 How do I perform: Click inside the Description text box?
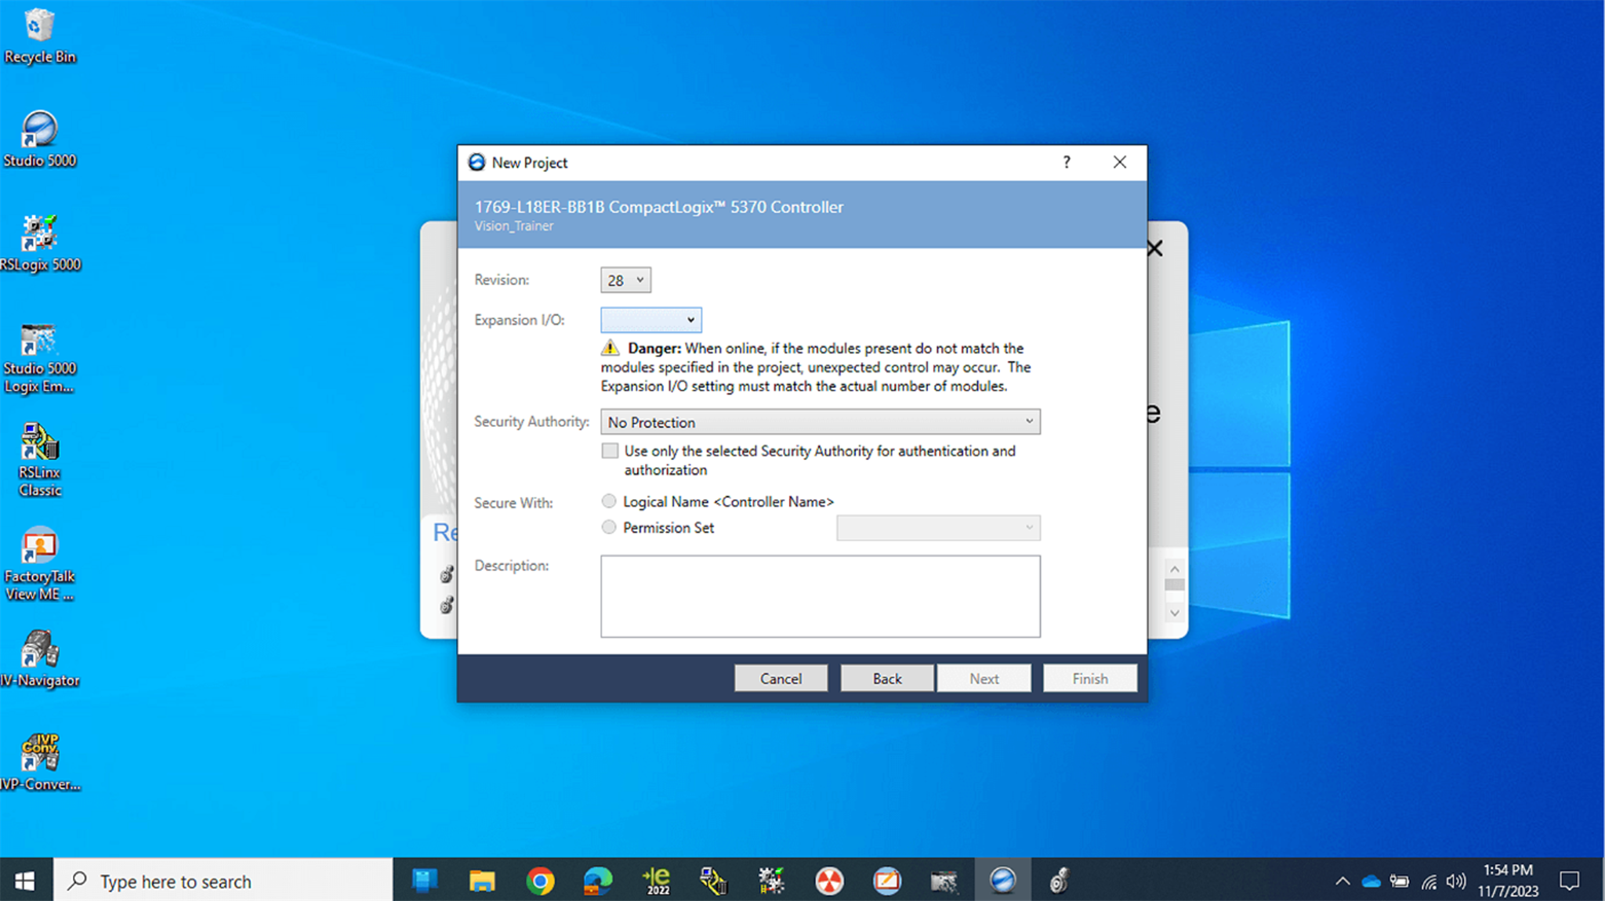coord(821,596)
